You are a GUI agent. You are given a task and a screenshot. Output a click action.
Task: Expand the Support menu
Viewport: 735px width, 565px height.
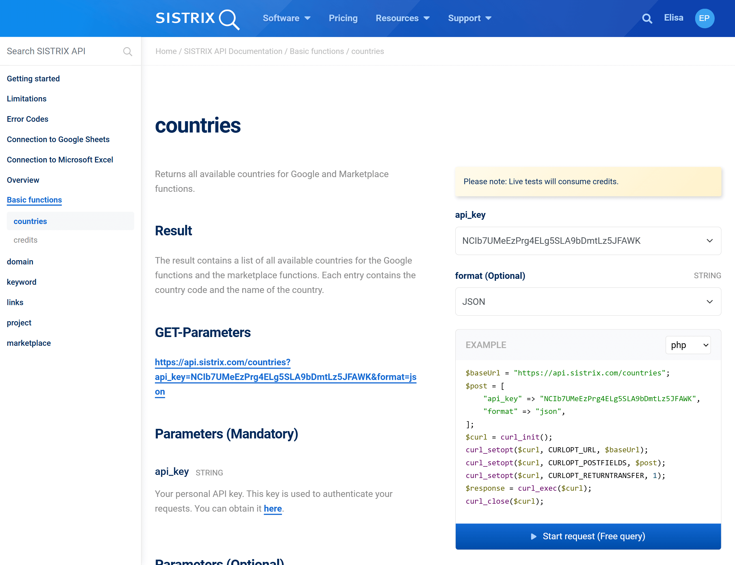[470, 18]
